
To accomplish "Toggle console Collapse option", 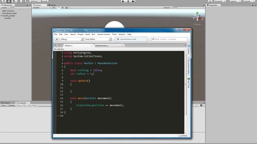I will 11,105.
